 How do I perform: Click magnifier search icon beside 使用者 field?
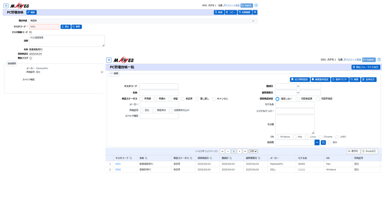point(323,143)
